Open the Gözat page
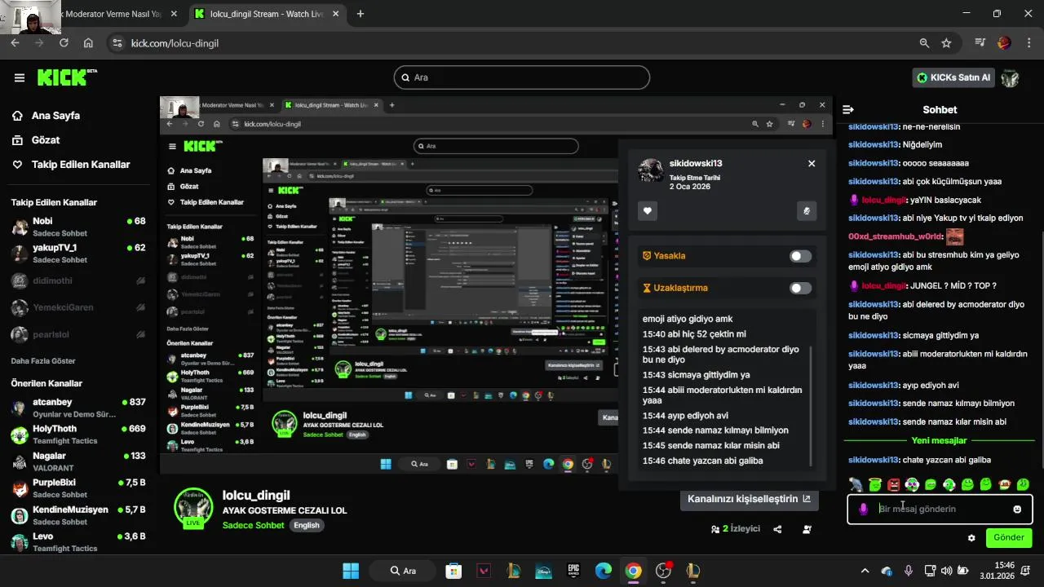1044x587 pixels. (x=46, y=140)
